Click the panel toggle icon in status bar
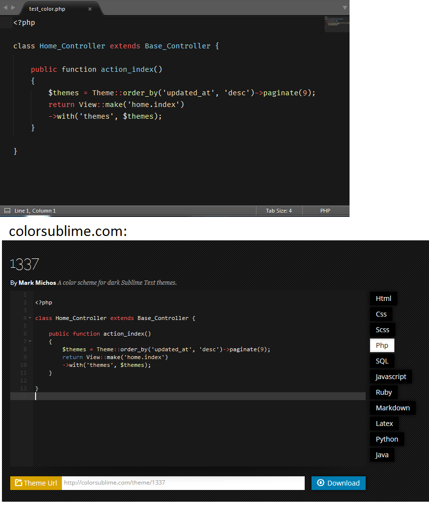 coord(7,211)
